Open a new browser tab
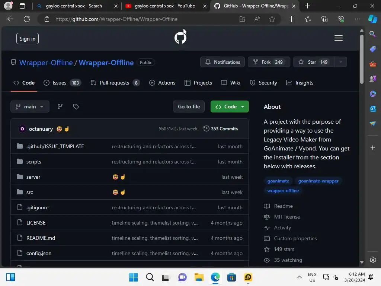This screenshot has width=381, height=286. point(307,6)
